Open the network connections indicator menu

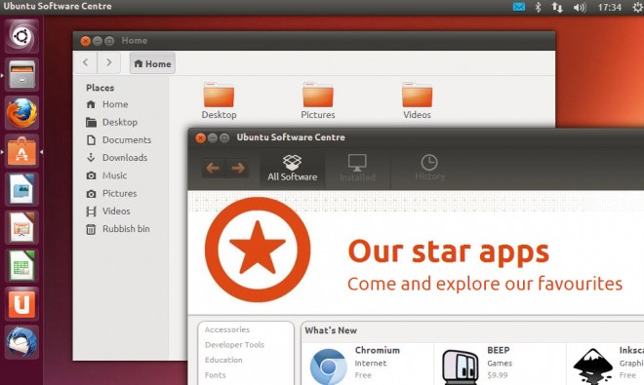(x=557, y=8)
